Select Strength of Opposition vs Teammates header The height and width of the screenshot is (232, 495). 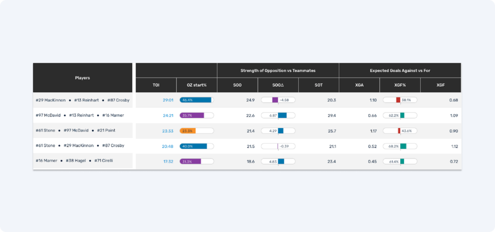coord(278,71)
